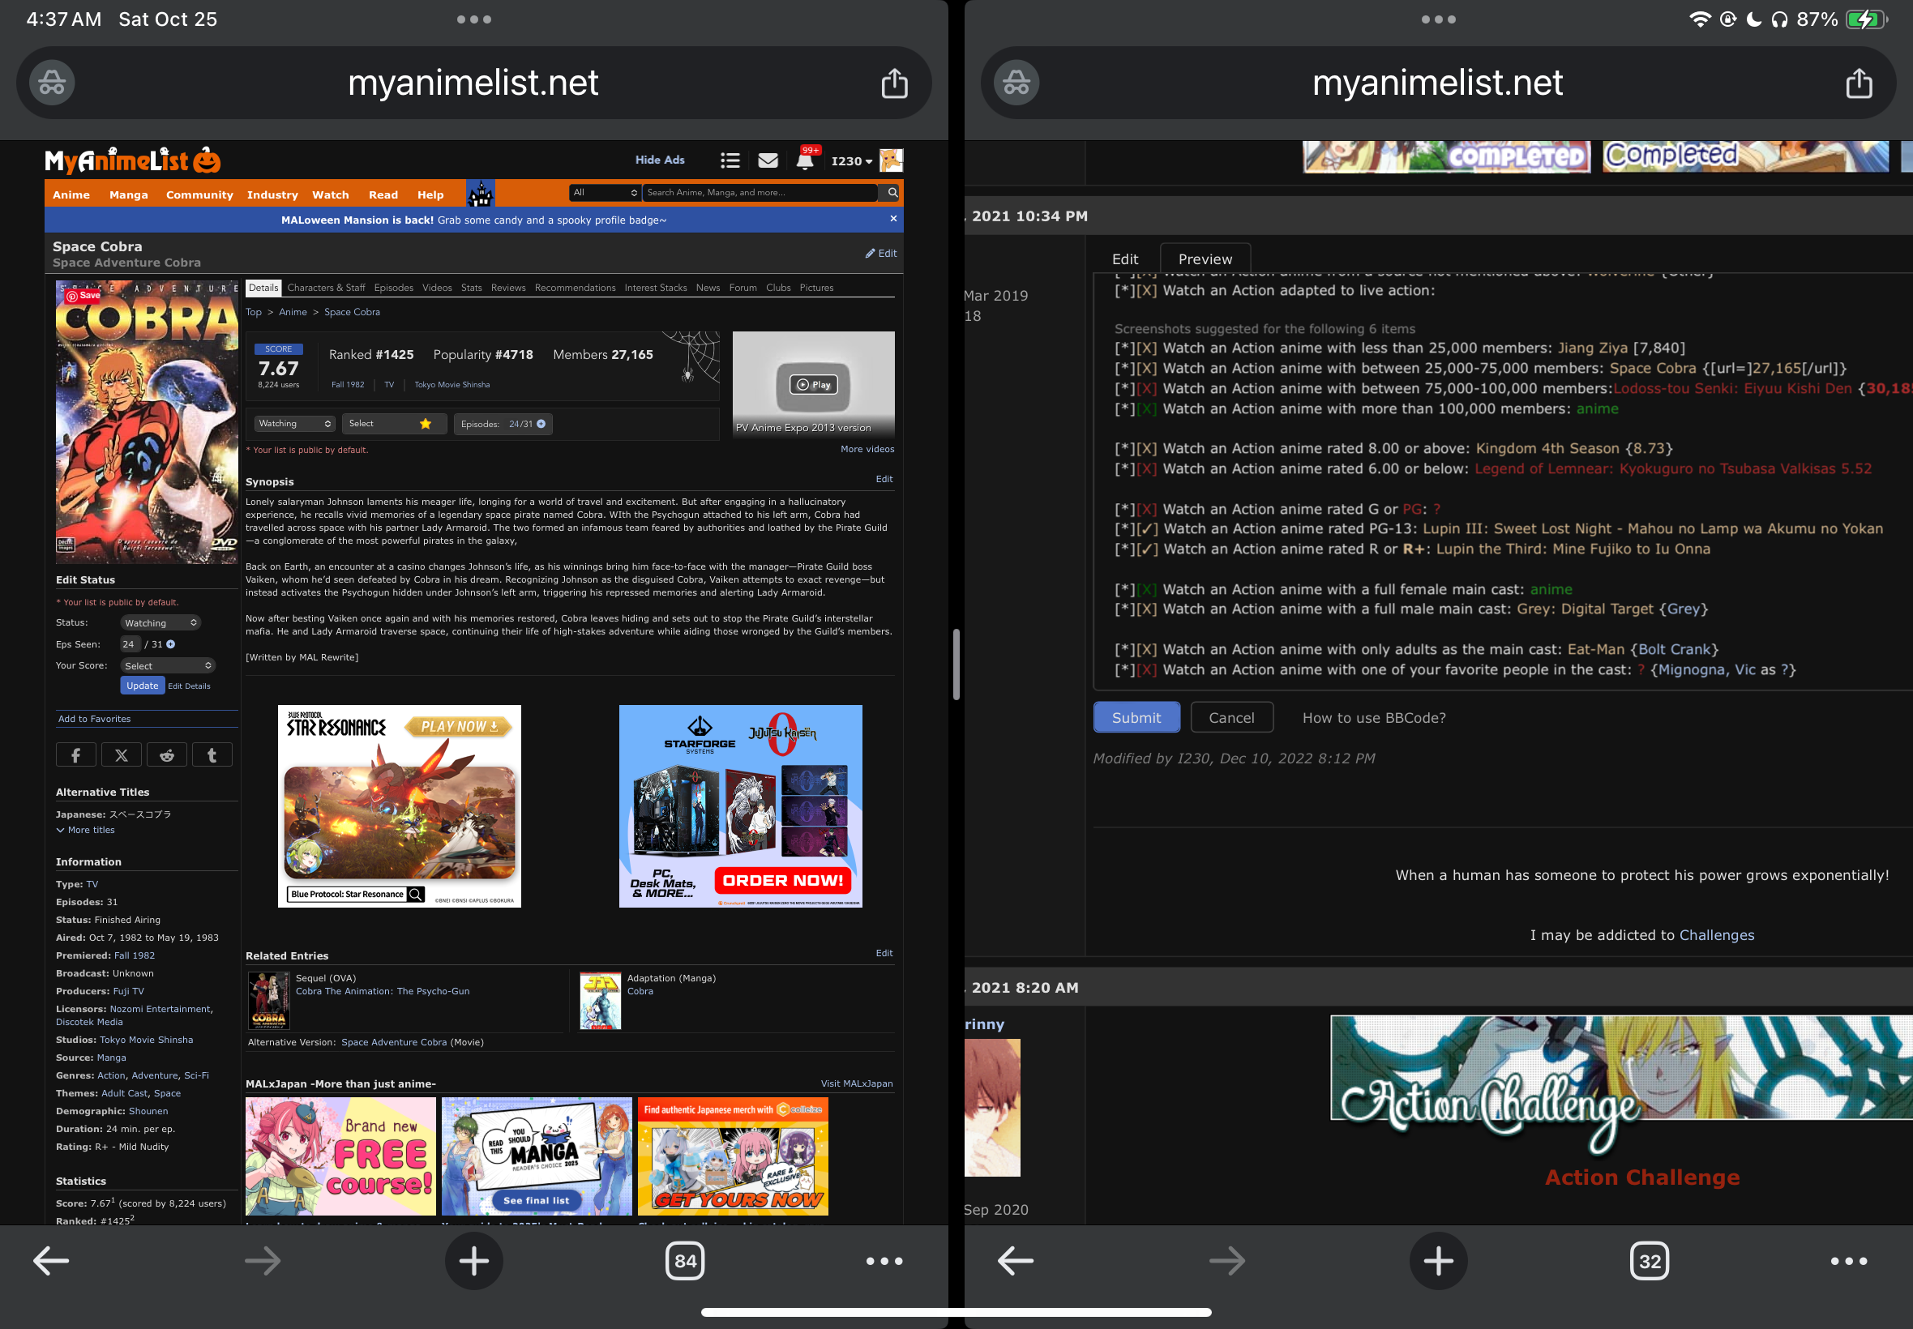Tap left browser share icon
The image size is (1913, 1329).
[894, 83]
